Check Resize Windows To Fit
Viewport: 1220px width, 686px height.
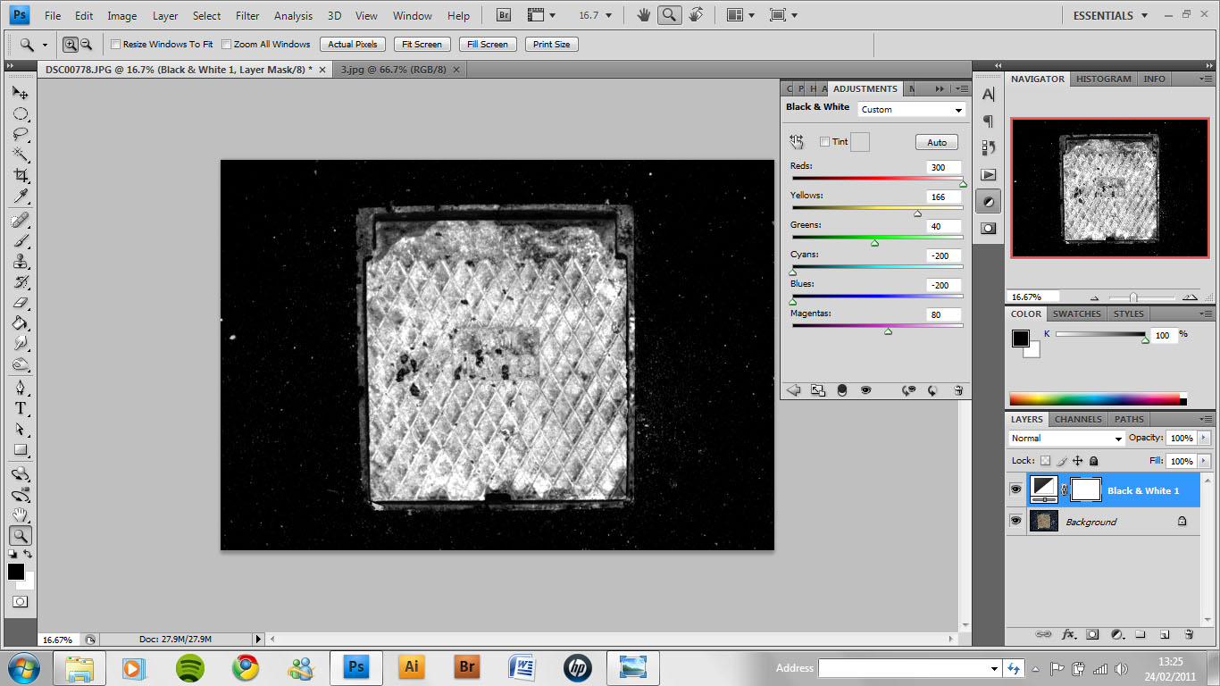tap(115, 45)
